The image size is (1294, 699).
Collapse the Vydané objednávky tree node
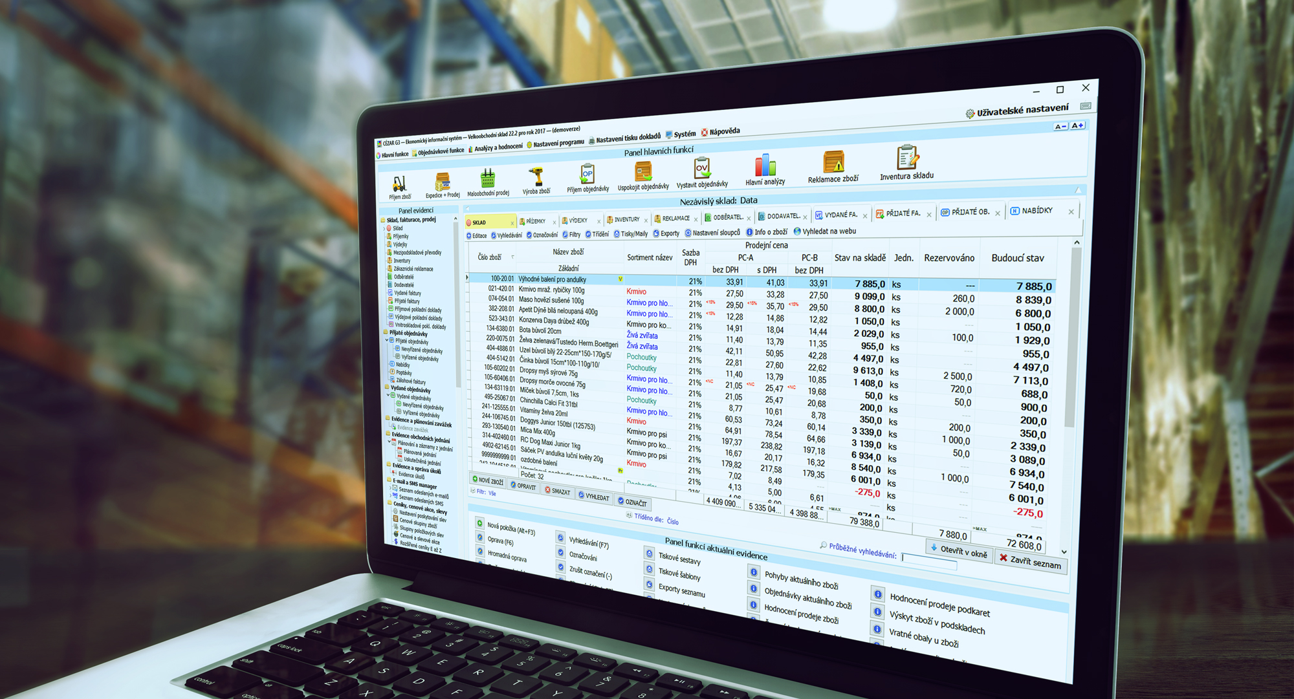pyautogui.click(x=388, y=395)
